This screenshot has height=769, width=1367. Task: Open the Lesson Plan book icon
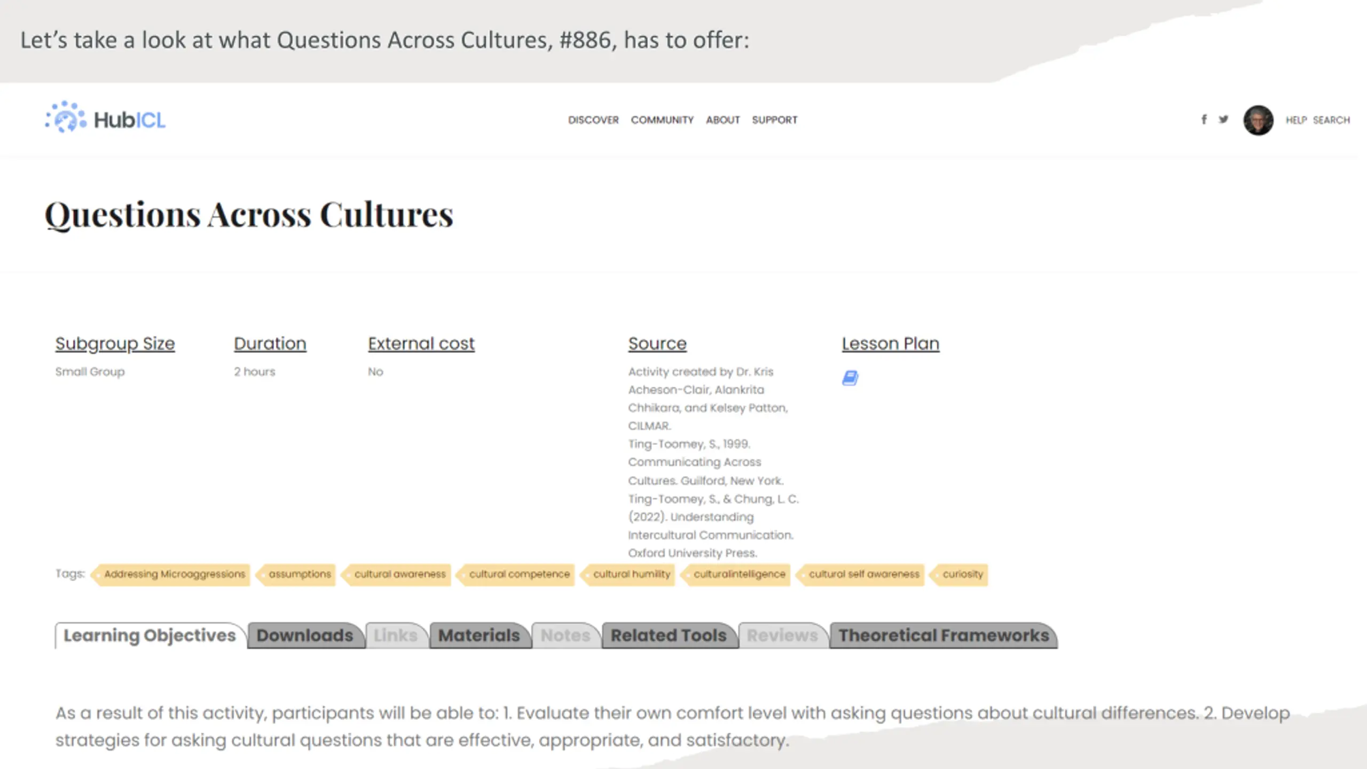point(850,378)
